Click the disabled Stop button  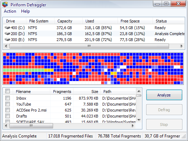(x=164, y=125)
